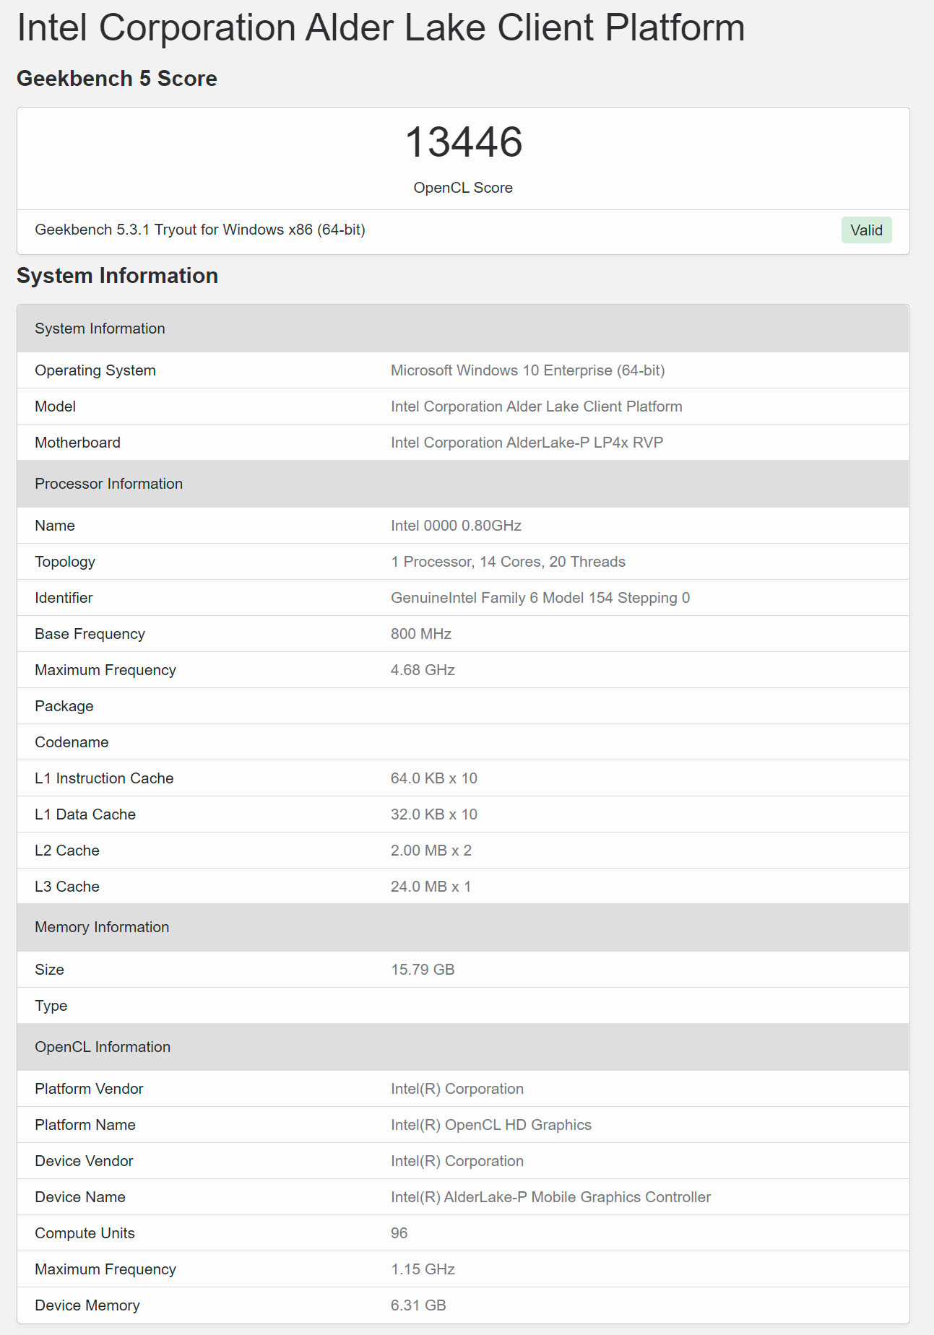Select the '6.31 GB' device memory value
Screen dimensions: 934x1335
pyautogui.click(x=419, y=1305)
